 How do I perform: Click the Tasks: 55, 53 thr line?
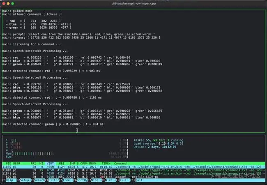159,140
